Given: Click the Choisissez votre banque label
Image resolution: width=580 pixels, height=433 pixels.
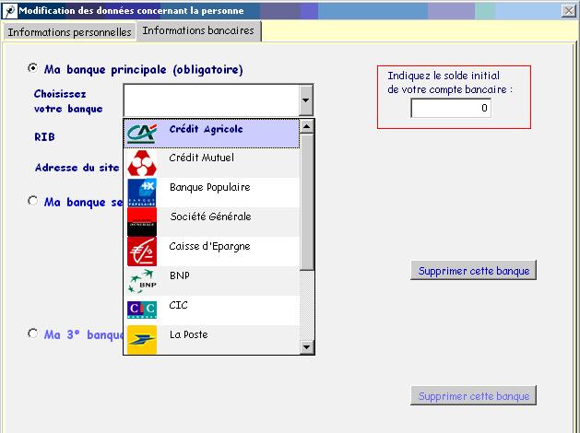Looking at the screenshot, I should tap(68, 101).
